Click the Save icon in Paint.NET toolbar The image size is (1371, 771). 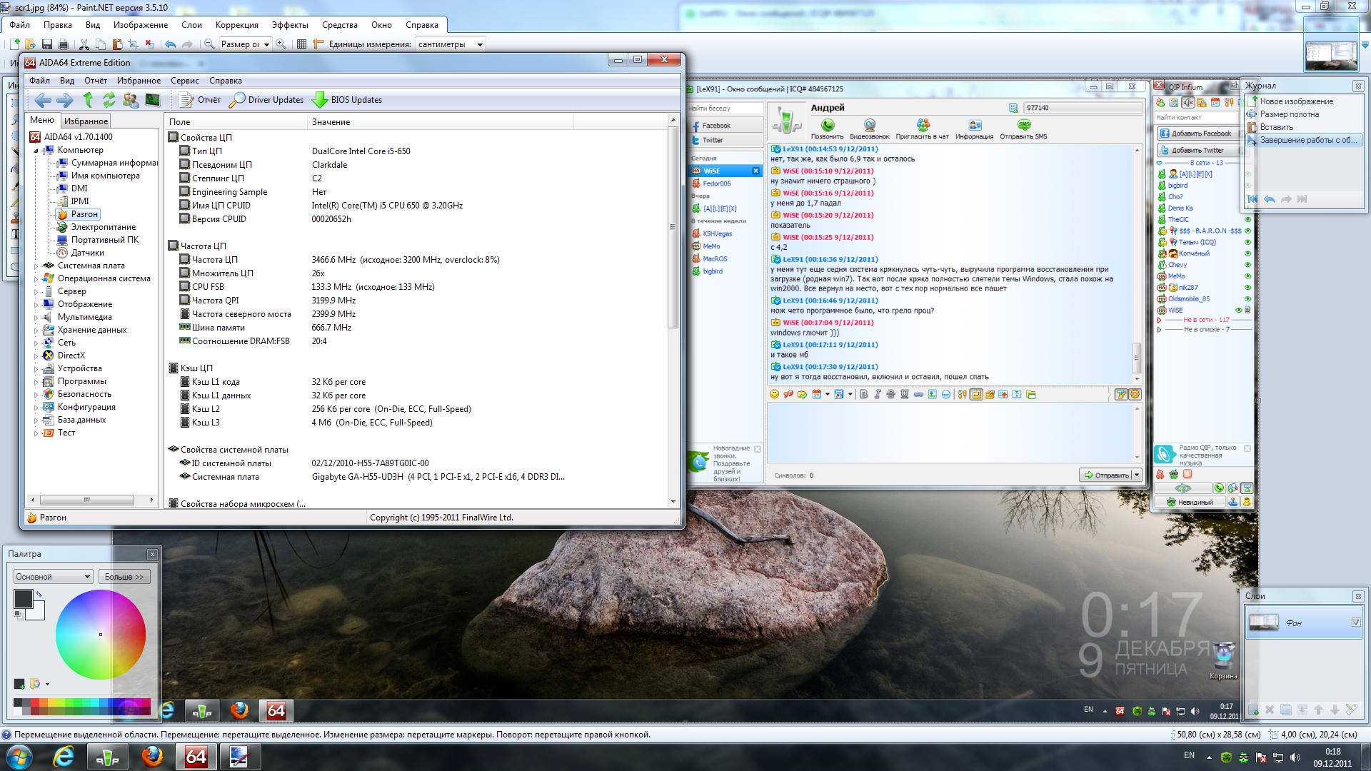coord(47,44)
